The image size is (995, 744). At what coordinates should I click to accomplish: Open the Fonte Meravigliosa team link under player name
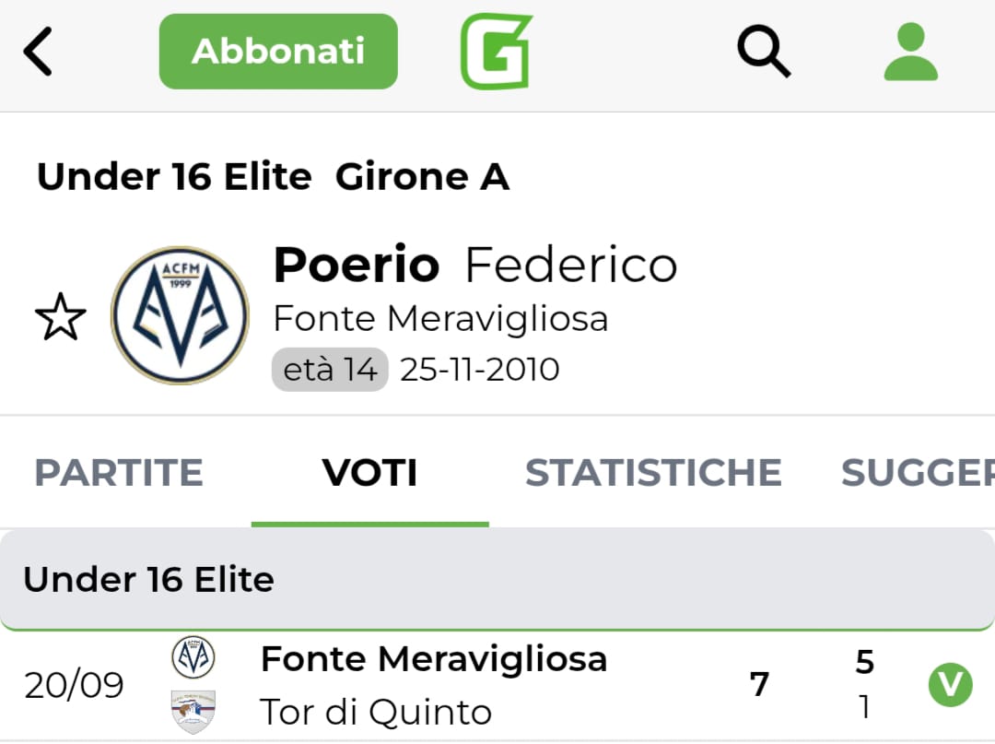click(440, 319)
